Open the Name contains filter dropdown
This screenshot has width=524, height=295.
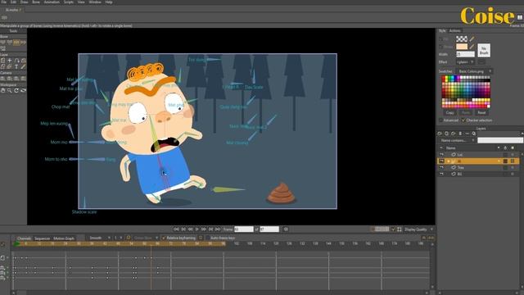[458, 140]
